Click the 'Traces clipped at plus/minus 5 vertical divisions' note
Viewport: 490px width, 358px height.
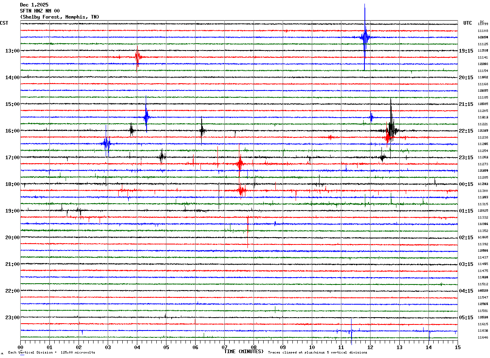317,352
